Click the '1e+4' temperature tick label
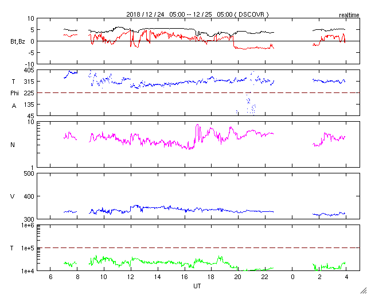Viewport: 367px width, 294px height. [x=28, y=271]
